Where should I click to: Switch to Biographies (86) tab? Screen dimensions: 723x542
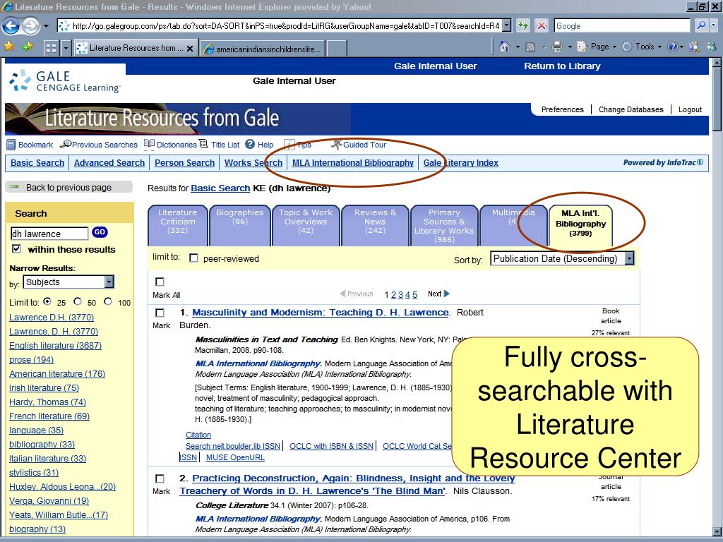click(x=240, y=225)
